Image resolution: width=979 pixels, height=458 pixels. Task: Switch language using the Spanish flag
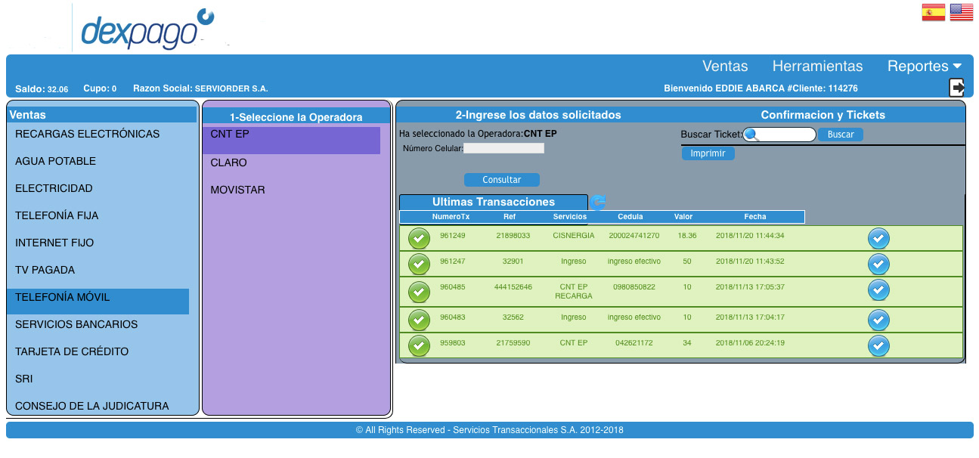[933, 12]
